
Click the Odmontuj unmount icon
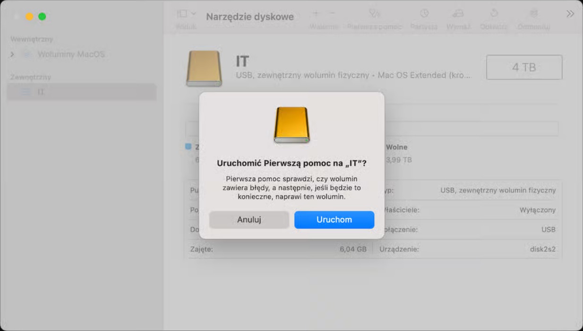coord(533,14)
